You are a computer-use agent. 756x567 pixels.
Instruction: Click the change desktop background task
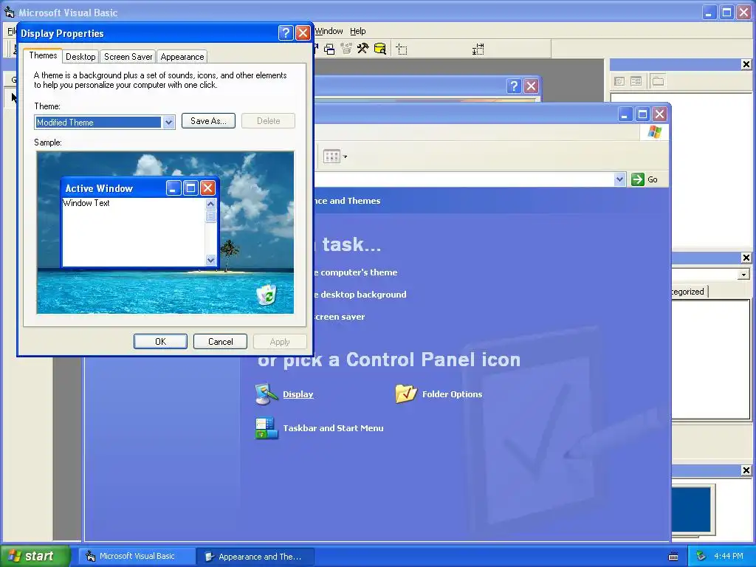(360, 295)
